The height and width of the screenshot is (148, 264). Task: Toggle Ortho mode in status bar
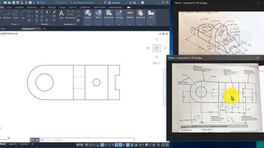coord(98,145)
